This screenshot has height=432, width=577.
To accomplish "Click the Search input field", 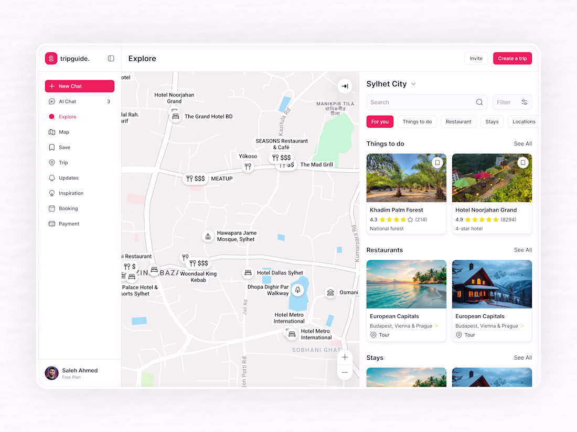I will point(426,102).
